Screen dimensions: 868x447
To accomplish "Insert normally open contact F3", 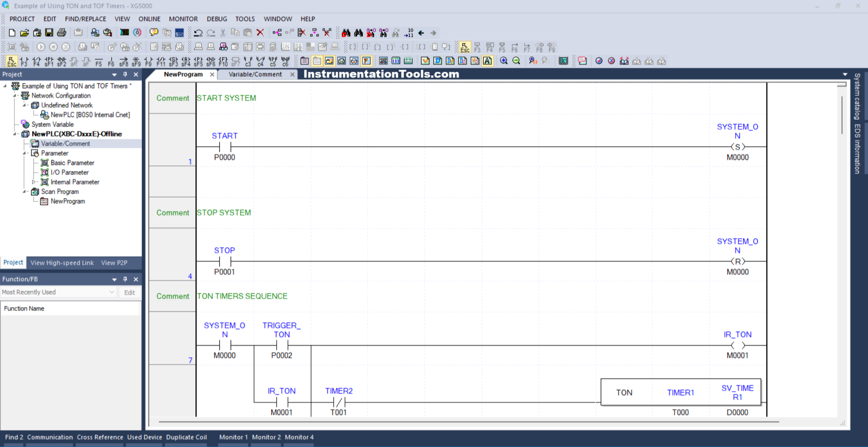I will click(x=24, y=61).
